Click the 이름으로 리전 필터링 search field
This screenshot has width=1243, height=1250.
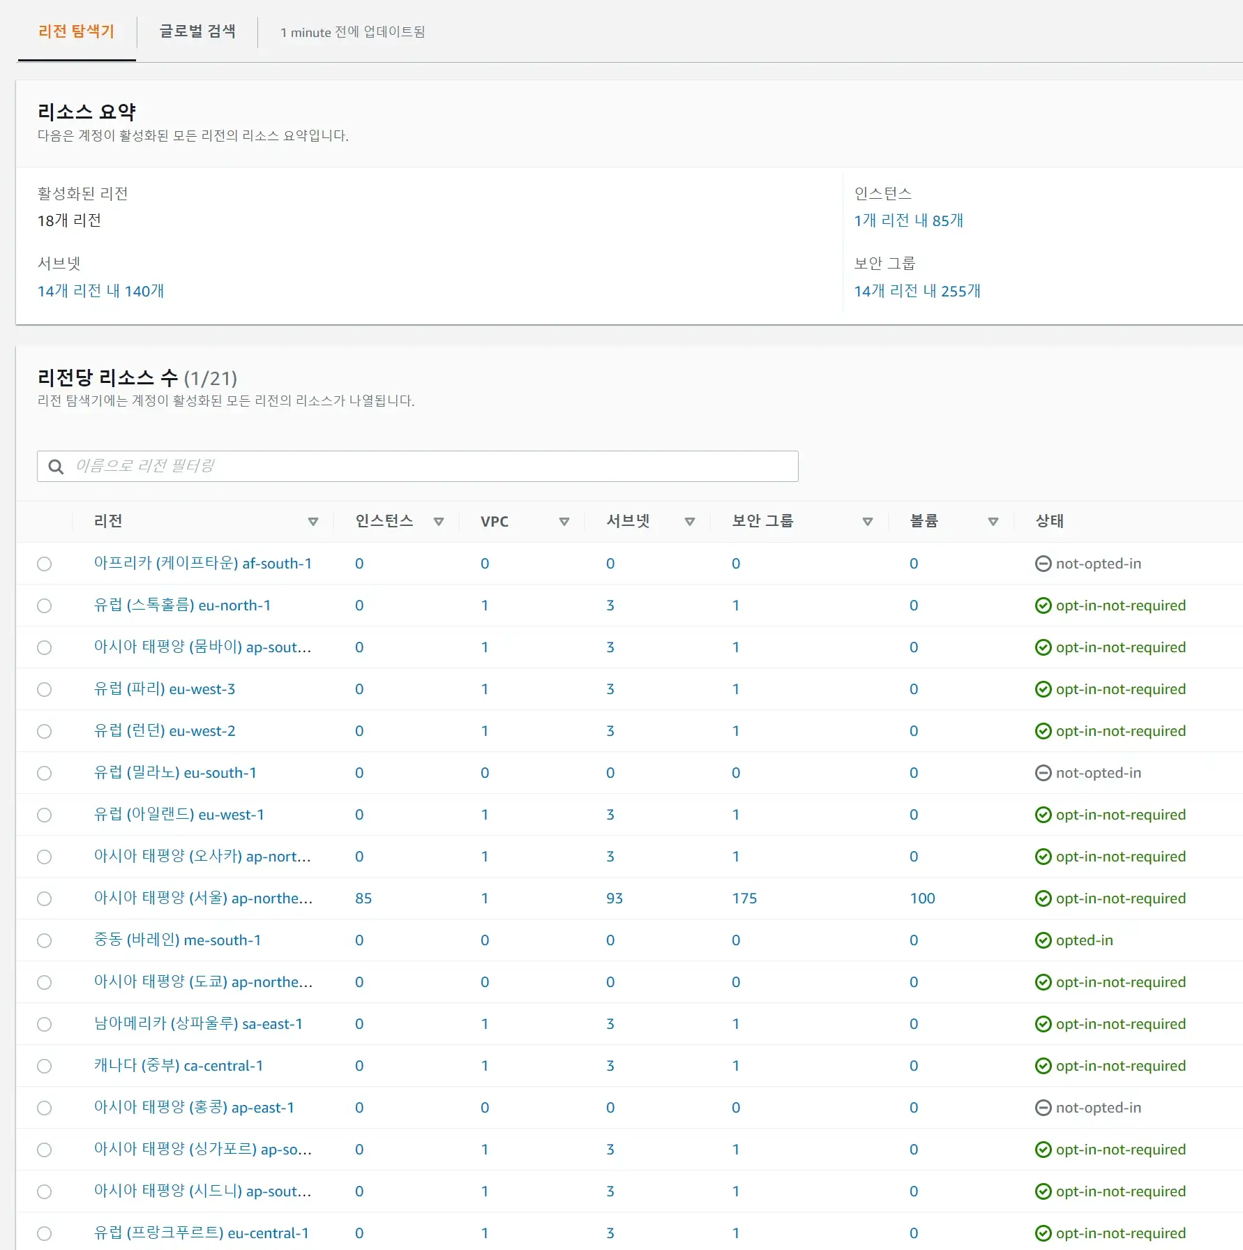pyautogui.click(x=432, y=466)
